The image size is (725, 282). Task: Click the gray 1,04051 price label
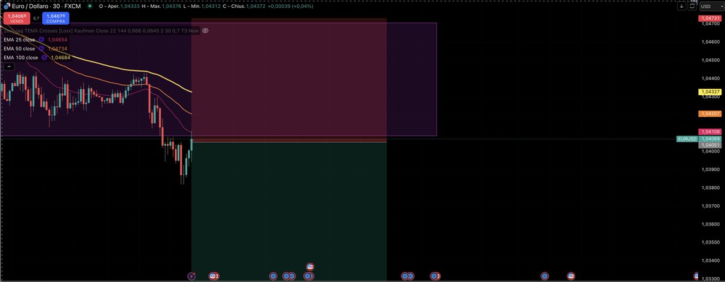coord(710,145)
